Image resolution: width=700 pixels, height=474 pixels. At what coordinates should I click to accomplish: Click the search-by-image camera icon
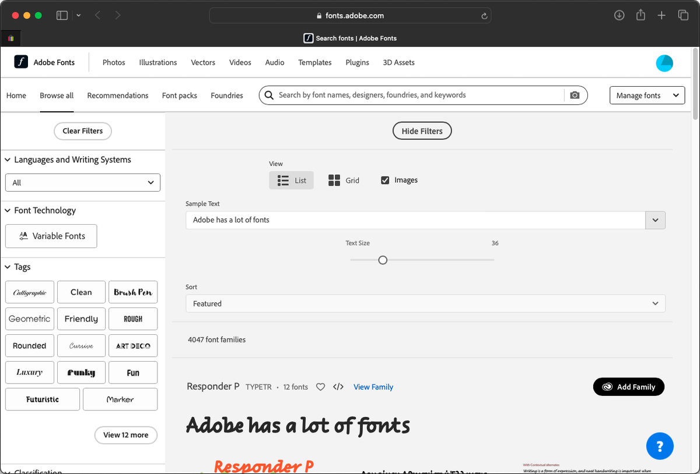[x=574, y=95]
